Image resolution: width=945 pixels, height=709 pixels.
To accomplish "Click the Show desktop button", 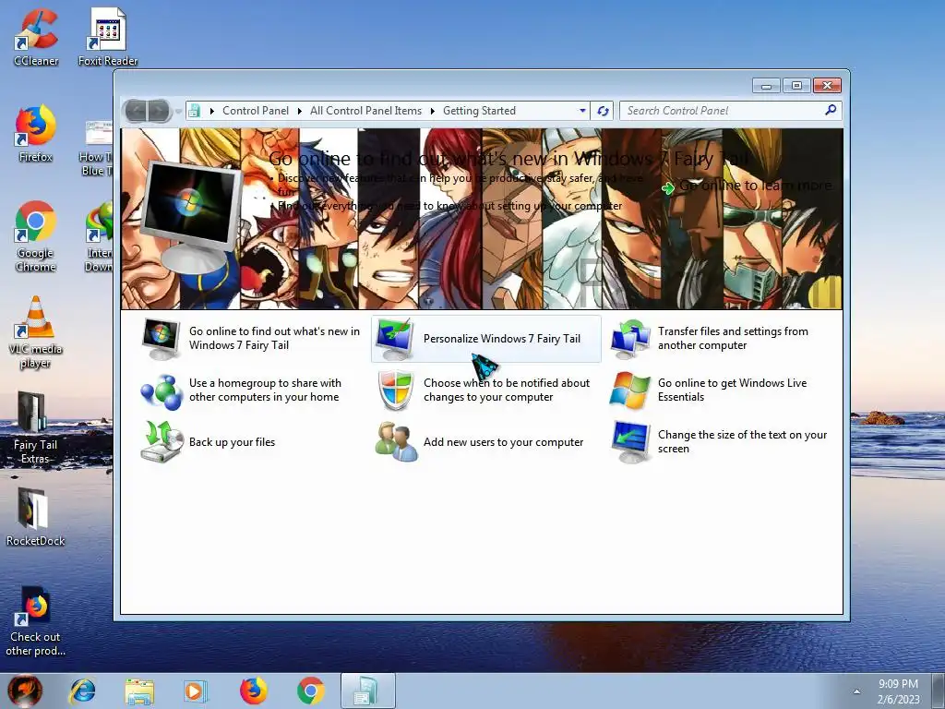I will [x=939, y=691].
